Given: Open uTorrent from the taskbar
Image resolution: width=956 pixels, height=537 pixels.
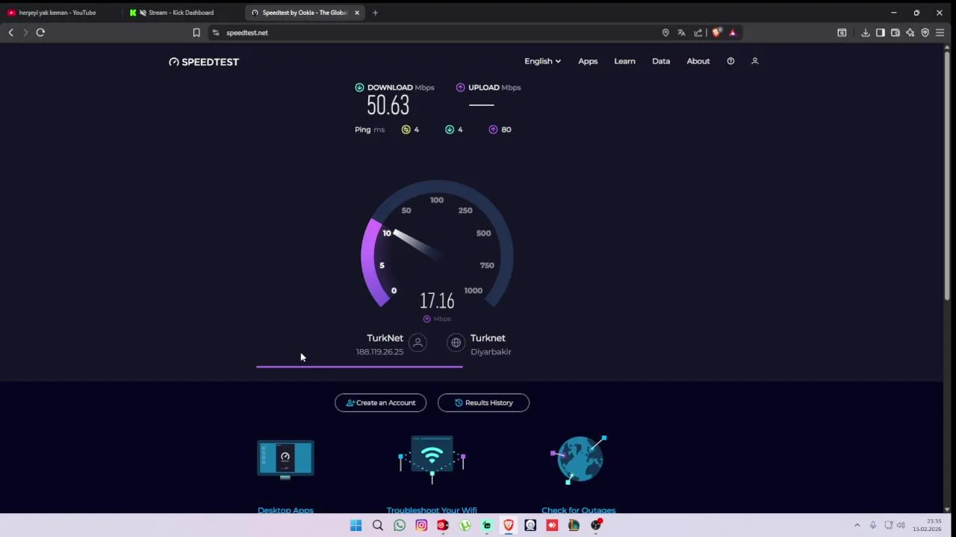Looking at the screenshot, I should pos(465,525).
